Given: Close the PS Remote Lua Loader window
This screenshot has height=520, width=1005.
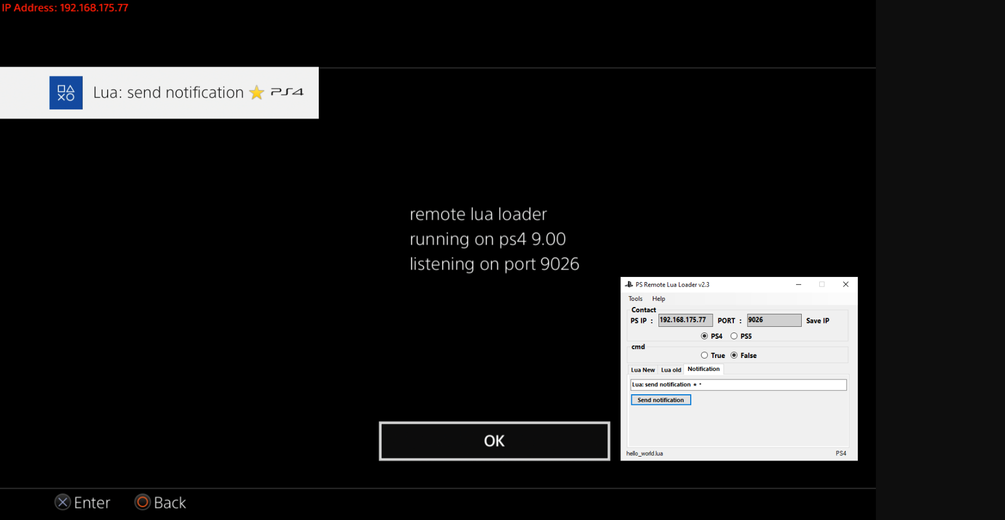Looking at the screenshot, I should pos(845,284).
